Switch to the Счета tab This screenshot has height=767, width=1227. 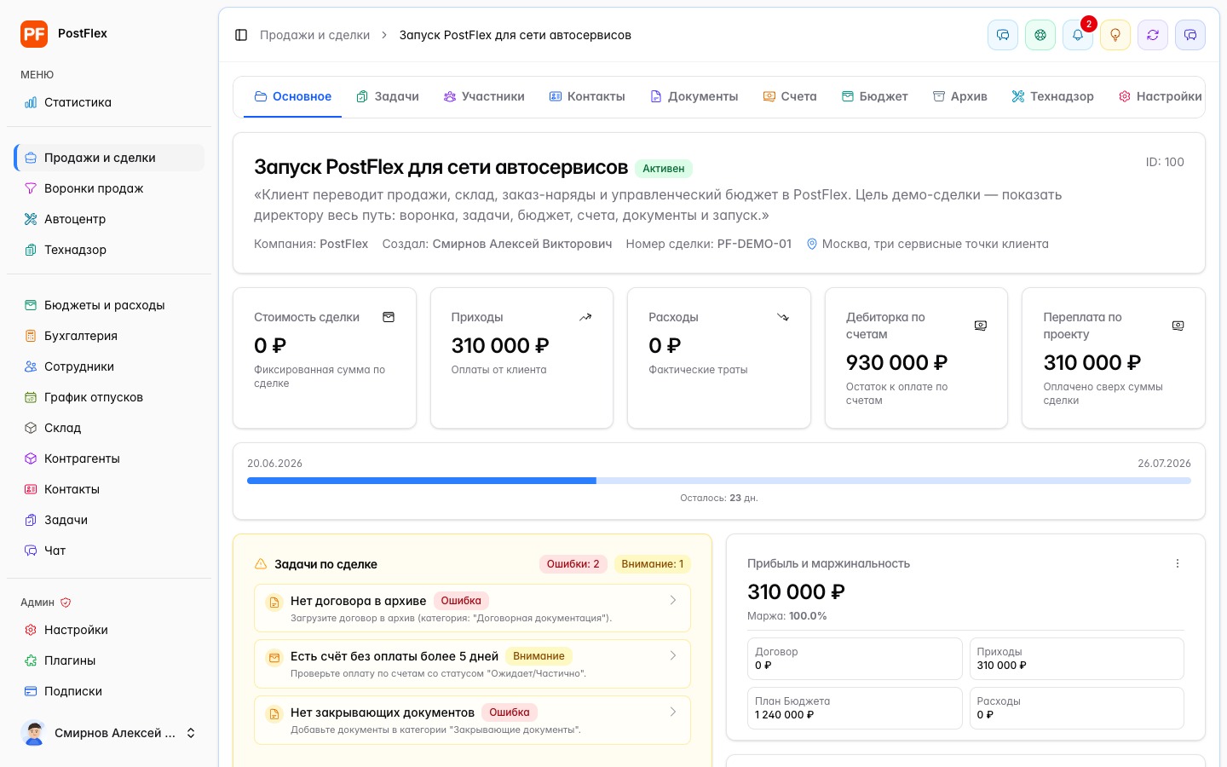790,96
